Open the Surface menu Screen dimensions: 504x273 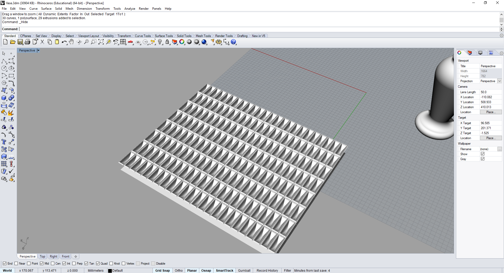tap(46, 9)
